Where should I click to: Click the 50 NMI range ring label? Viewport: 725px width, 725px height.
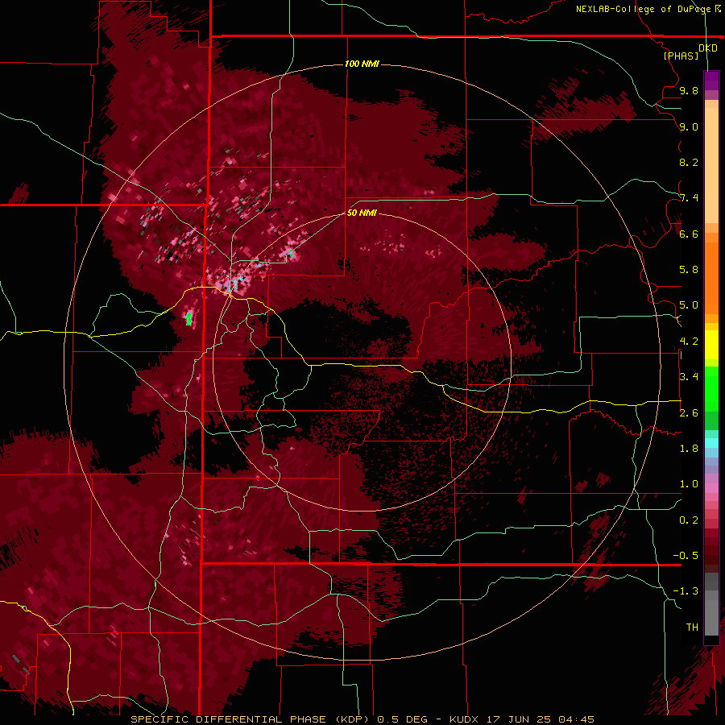click(x=362, y=213)
